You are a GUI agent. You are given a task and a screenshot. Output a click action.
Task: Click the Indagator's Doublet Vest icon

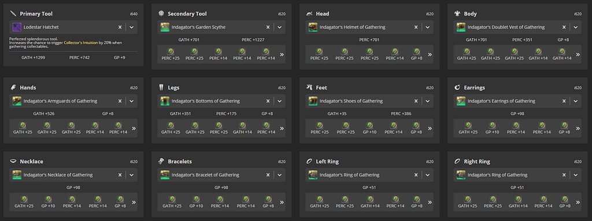tap(461, 27)
